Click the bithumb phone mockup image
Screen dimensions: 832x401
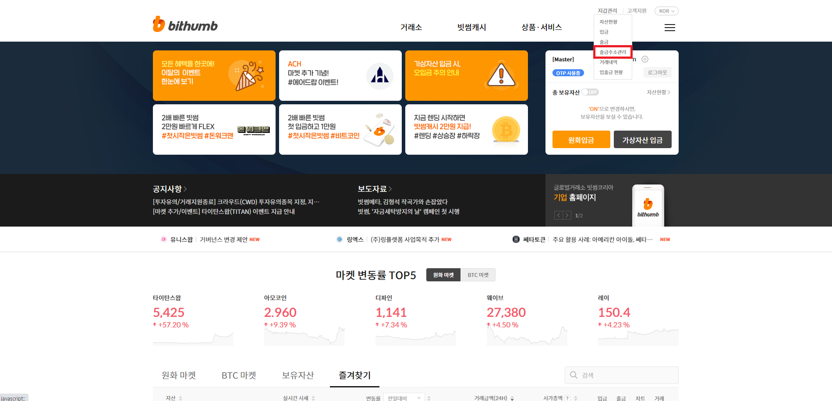[648, 206]
